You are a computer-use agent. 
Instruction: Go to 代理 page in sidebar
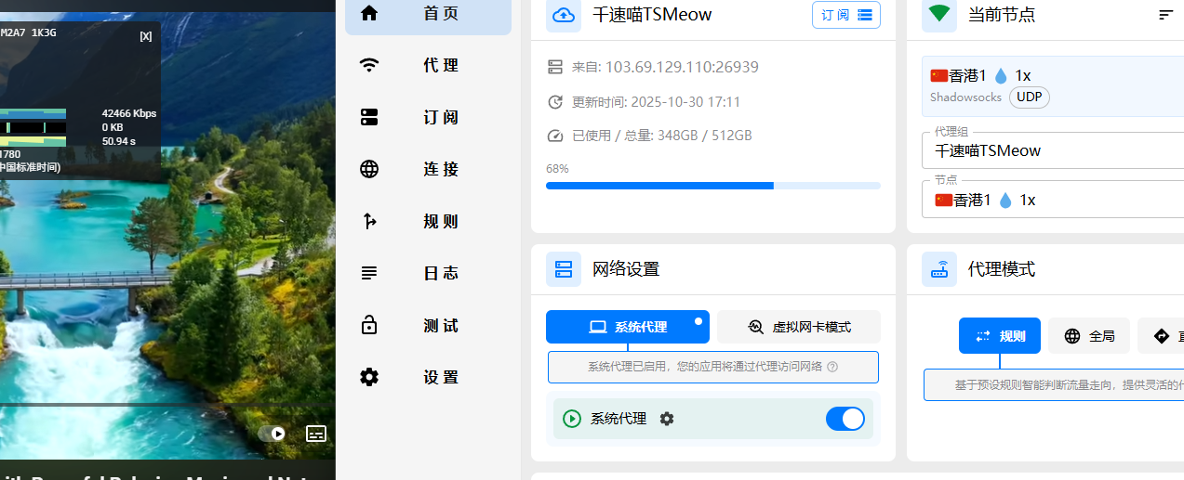click(x=428, y=65)
